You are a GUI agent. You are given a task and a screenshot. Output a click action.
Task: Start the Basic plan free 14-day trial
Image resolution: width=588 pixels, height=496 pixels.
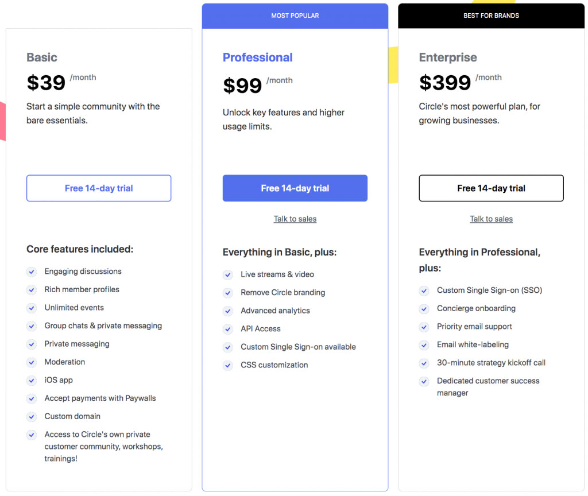tap(99, 188)
